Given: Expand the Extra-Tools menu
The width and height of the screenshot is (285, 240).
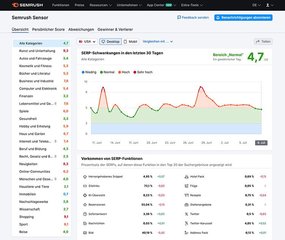Looking at the screenshot, I should (192, 5).
